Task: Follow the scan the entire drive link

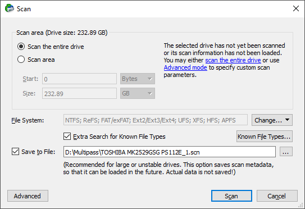Action: pos(233,60)
